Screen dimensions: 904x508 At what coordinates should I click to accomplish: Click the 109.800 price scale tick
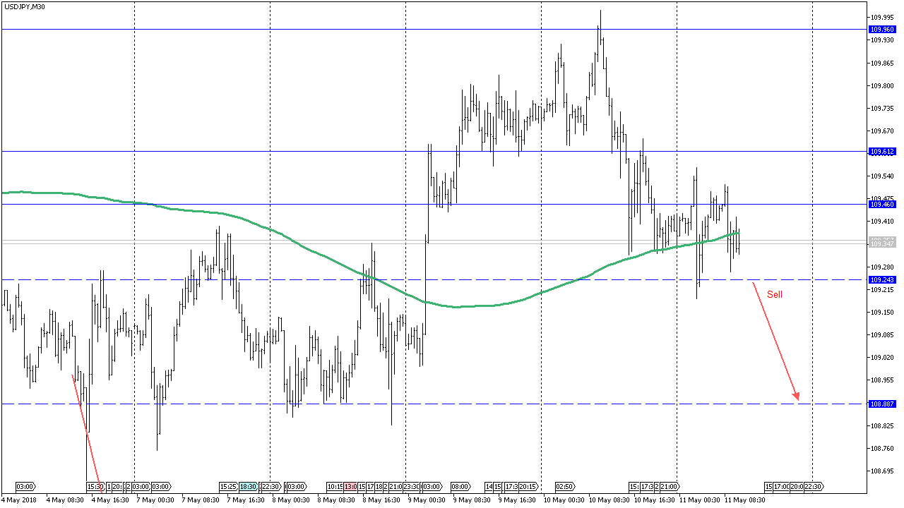881,86
